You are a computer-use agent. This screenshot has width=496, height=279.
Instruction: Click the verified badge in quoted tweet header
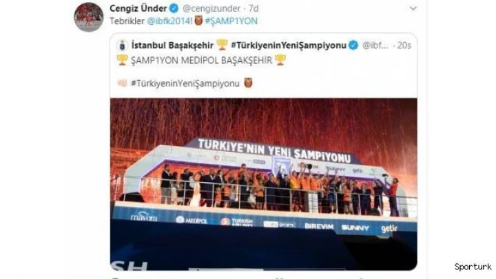(x=353, y=45)
